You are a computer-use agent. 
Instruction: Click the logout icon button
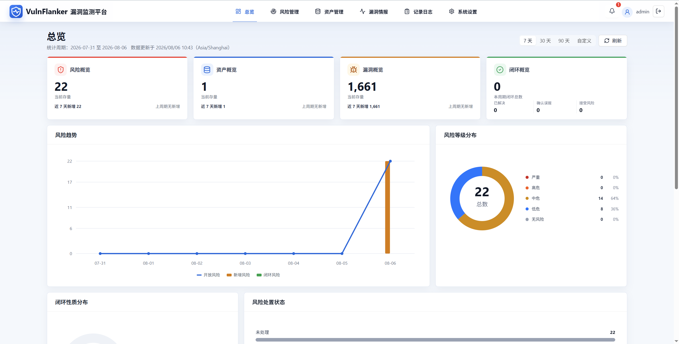click(659, 11)
